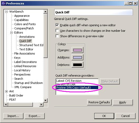Screen dimensions: 139x123
Task: Disable quick diff when opening new editor
Action: pyautogui.click(x=57, y=25)
